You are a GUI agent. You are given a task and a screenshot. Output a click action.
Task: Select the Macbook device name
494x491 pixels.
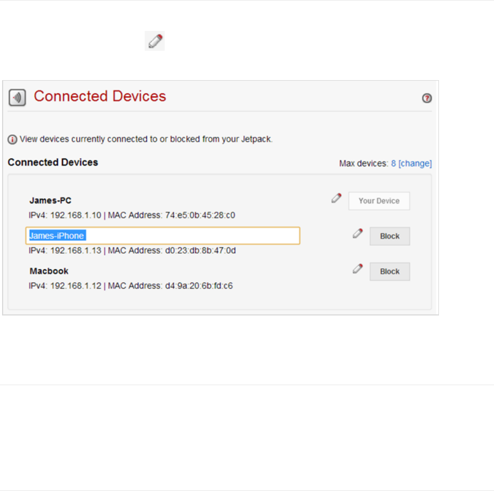(x=49, y=271)
